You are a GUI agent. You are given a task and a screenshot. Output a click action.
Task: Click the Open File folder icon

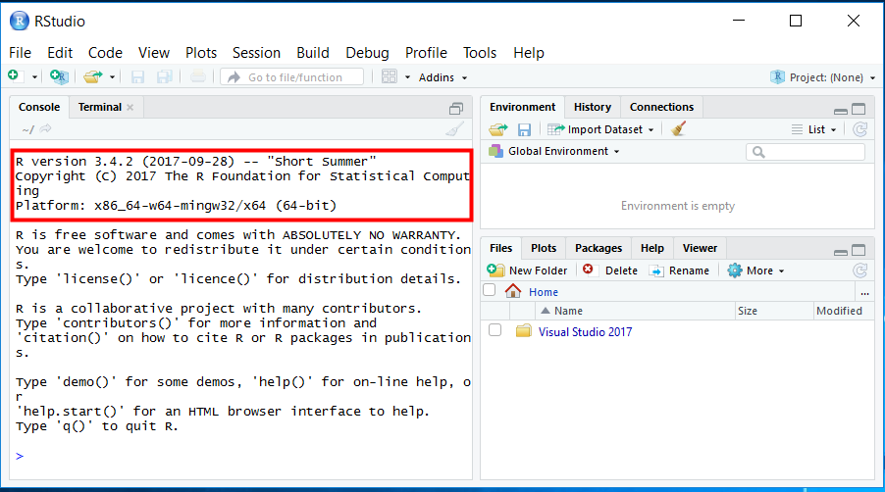point(93,76)
